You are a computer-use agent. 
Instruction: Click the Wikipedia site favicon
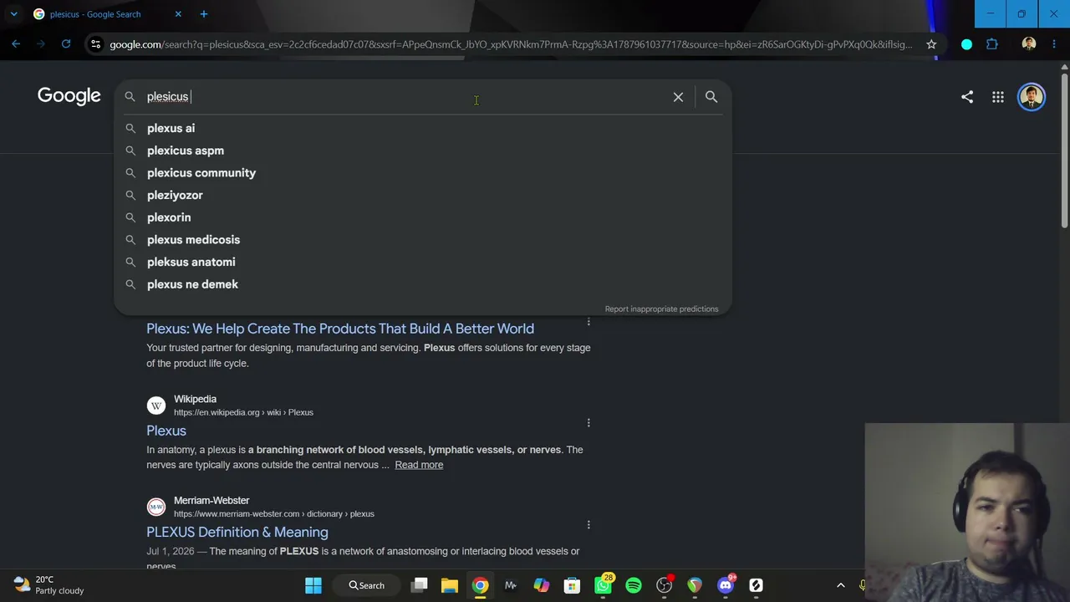[156, 406]
